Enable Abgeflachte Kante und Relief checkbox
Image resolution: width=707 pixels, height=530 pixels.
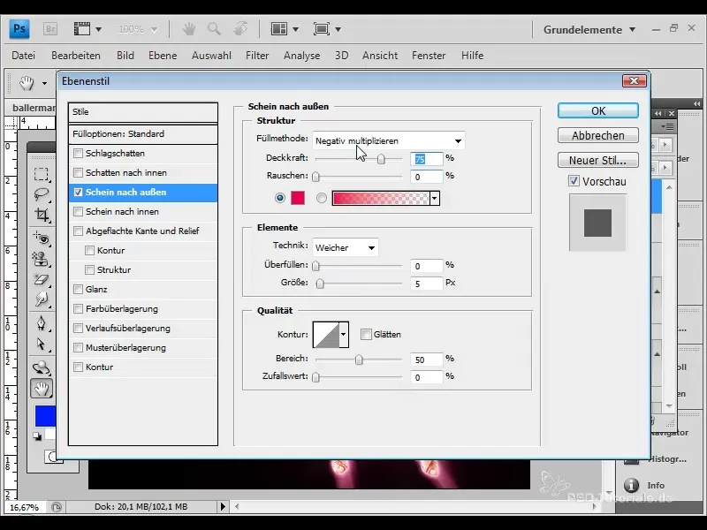coord(78,231)
